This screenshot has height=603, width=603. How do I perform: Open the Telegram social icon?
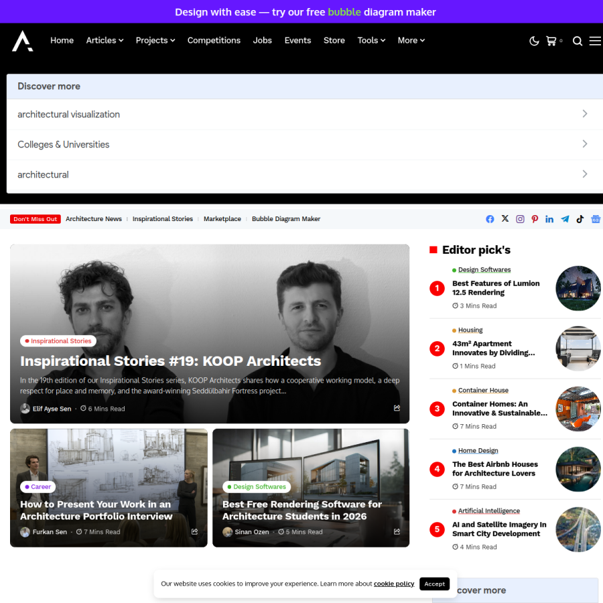click(565, 219)
